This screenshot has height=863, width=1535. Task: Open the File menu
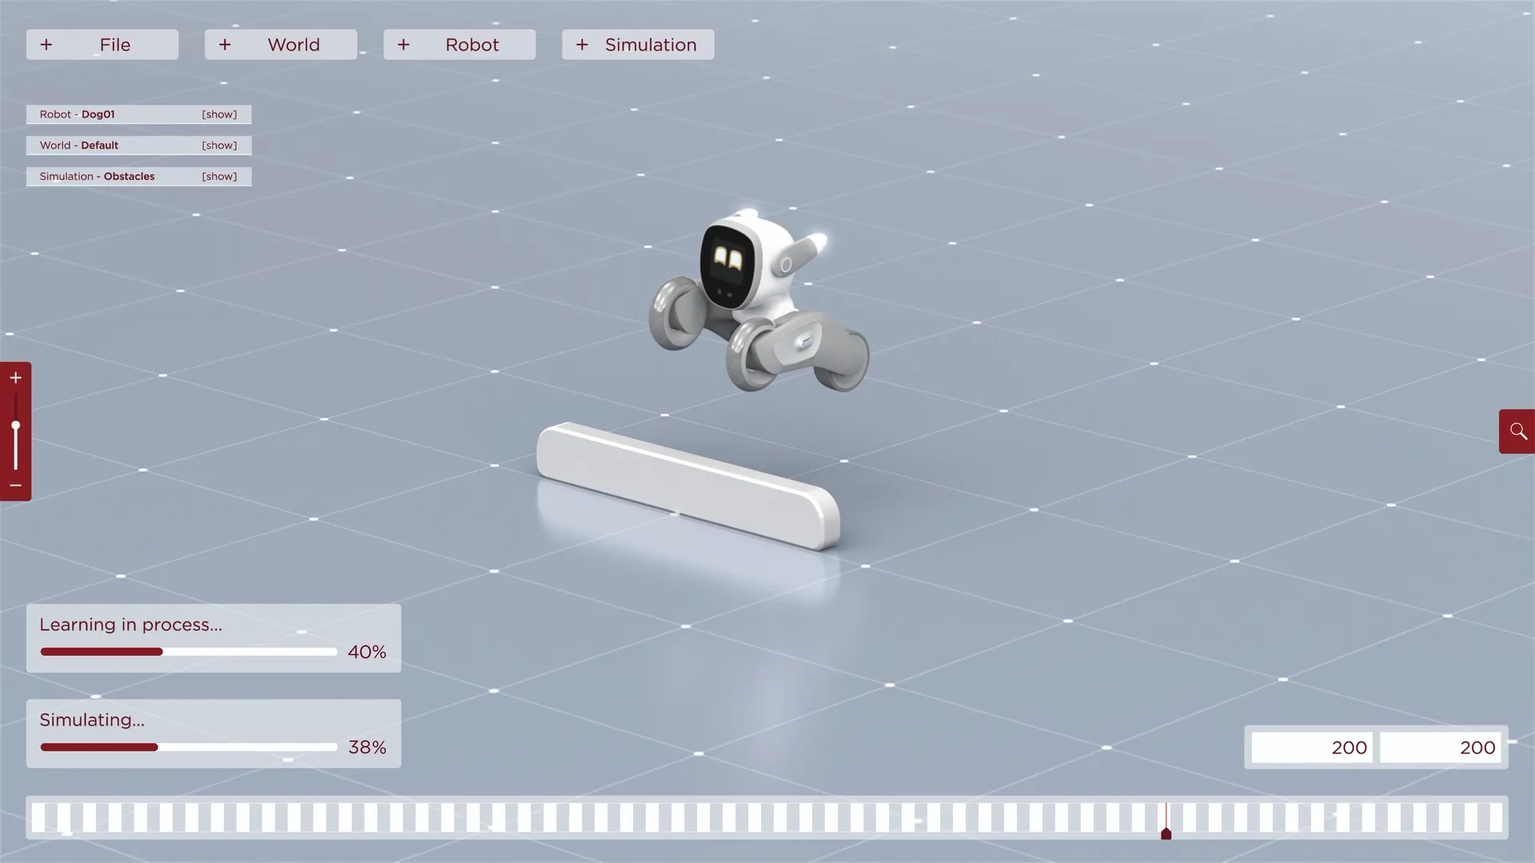pos(102,45)
